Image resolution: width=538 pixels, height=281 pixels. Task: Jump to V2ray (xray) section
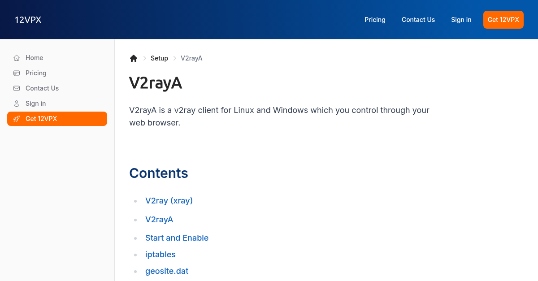(x=169, y=201)
